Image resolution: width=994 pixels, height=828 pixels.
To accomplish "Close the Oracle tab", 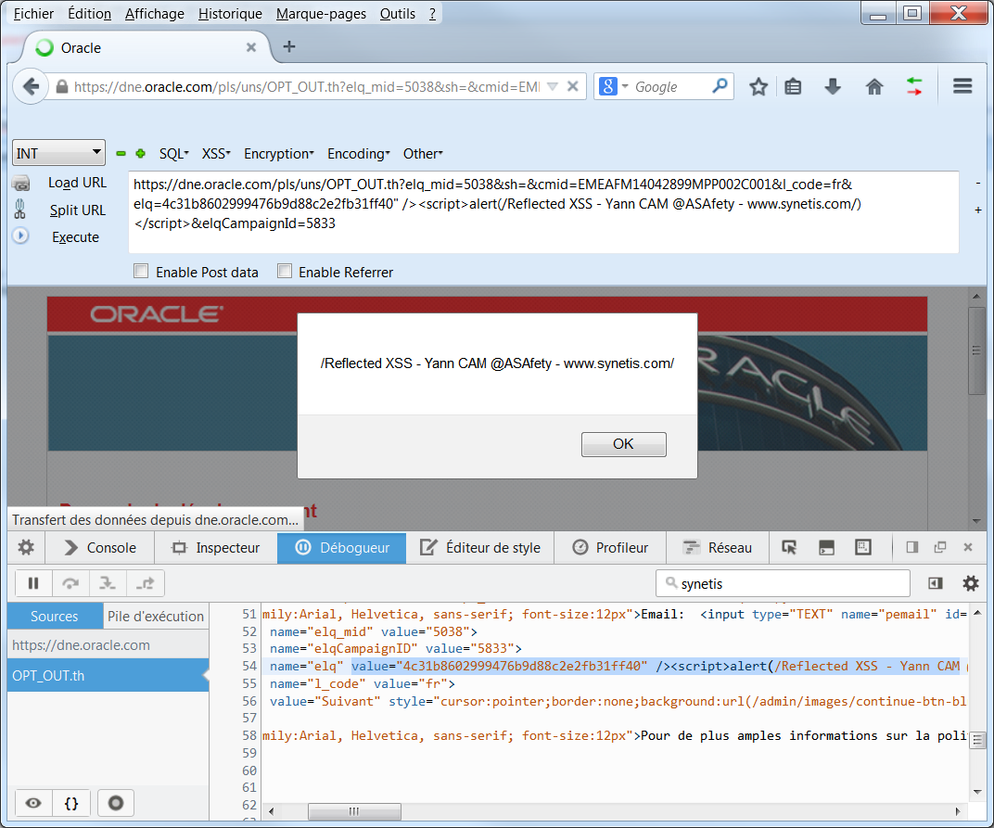I will (251, 47).
